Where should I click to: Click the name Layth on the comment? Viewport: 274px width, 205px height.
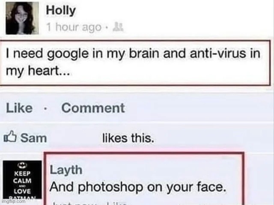pyautogui.click(x=66, y=170)
